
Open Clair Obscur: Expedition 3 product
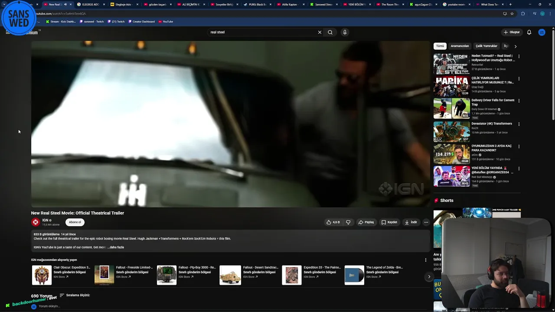(x=62, y=275)
